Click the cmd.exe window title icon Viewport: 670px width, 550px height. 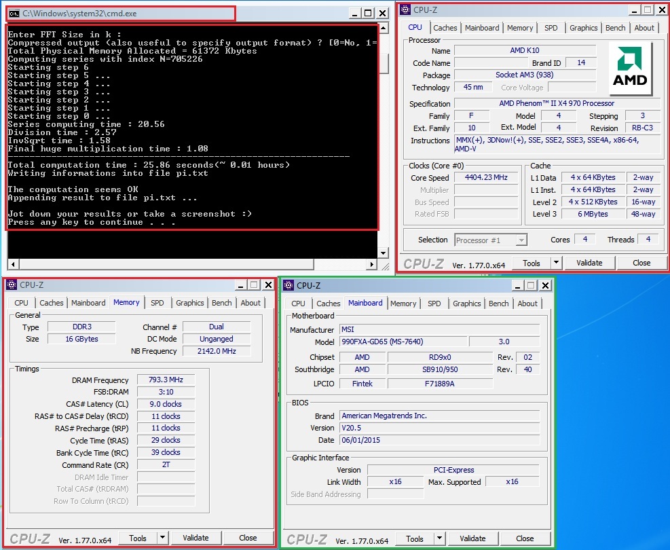14,14
